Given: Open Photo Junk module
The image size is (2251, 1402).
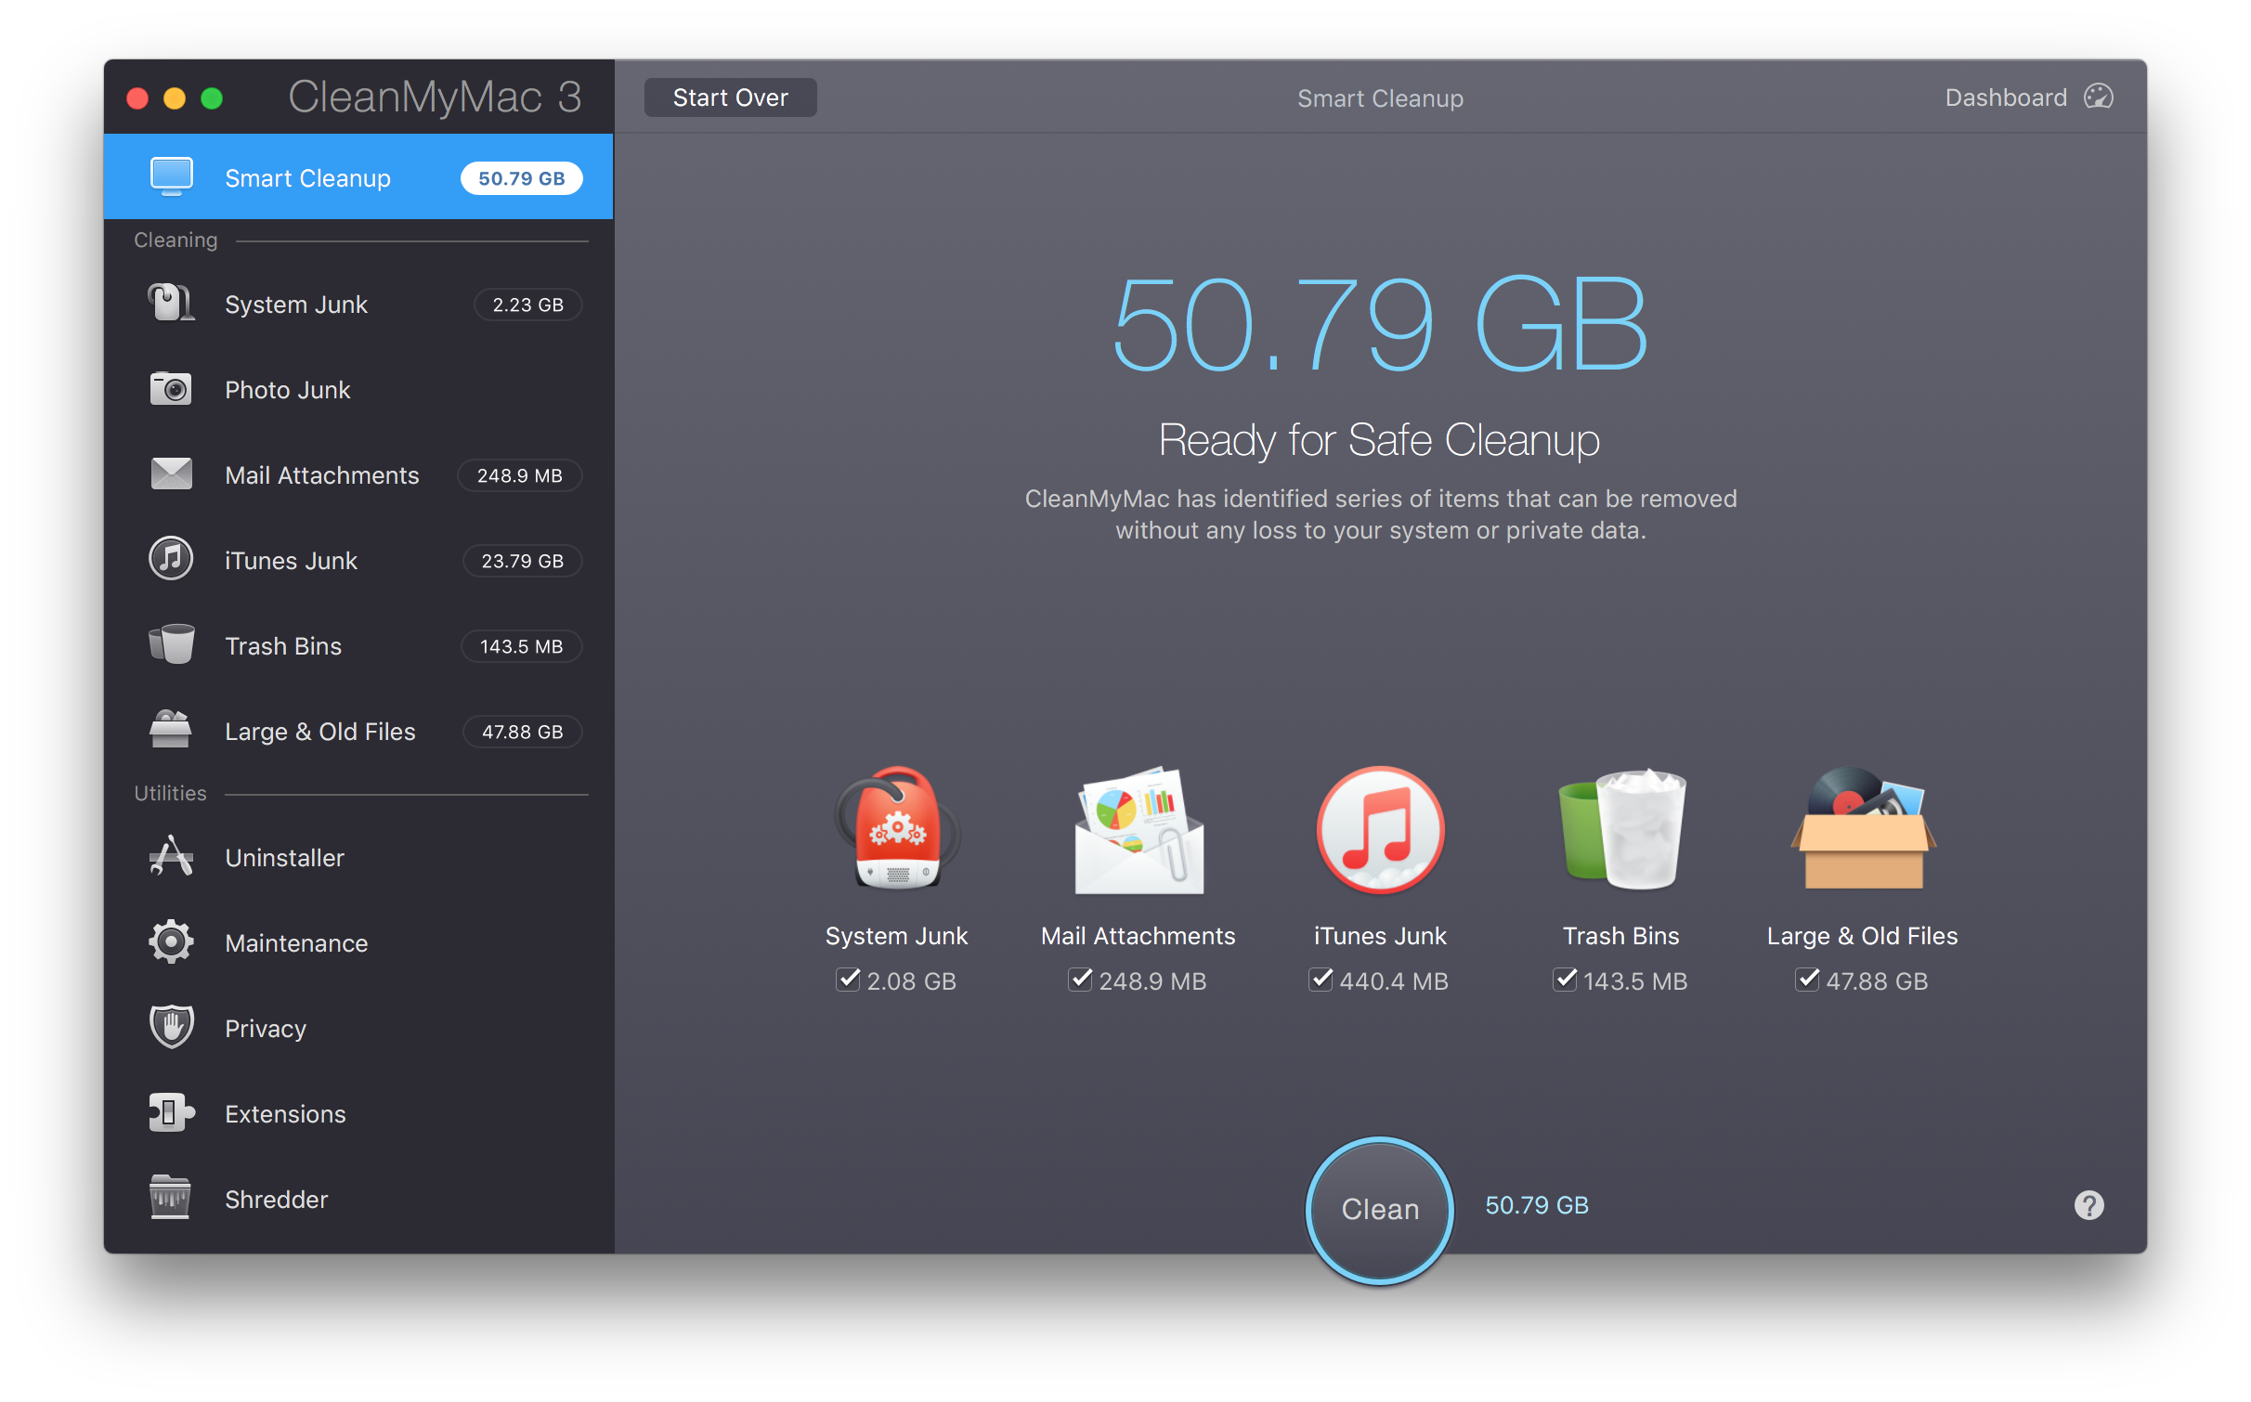Looking at the screenshot, I should (358, 389).
